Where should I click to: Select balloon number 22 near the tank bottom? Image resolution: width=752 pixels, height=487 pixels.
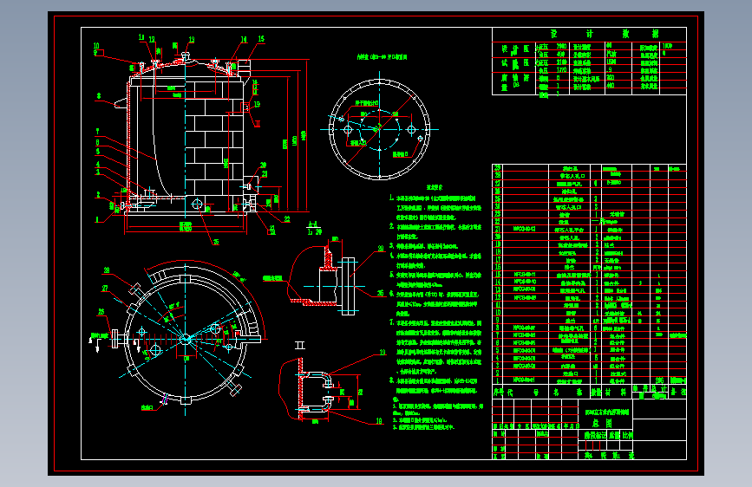pos(287,219)
